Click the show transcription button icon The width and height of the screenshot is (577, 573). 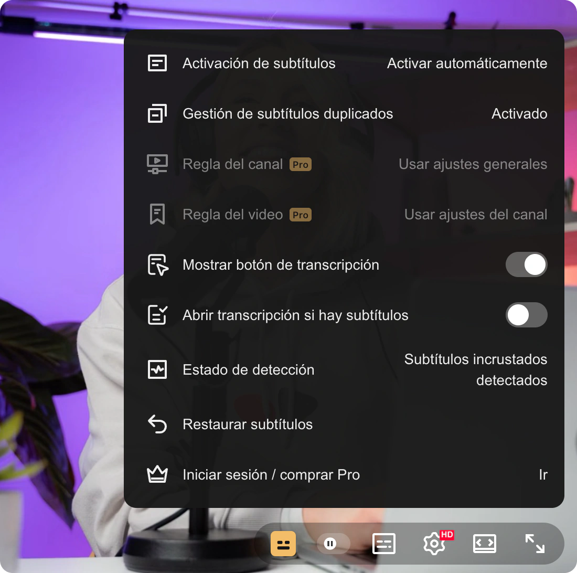pos(158,264)
